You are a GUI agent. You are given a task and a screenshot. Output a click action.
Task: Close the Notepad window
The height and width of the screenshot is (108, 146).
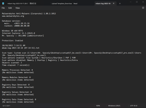pos(143,2)
